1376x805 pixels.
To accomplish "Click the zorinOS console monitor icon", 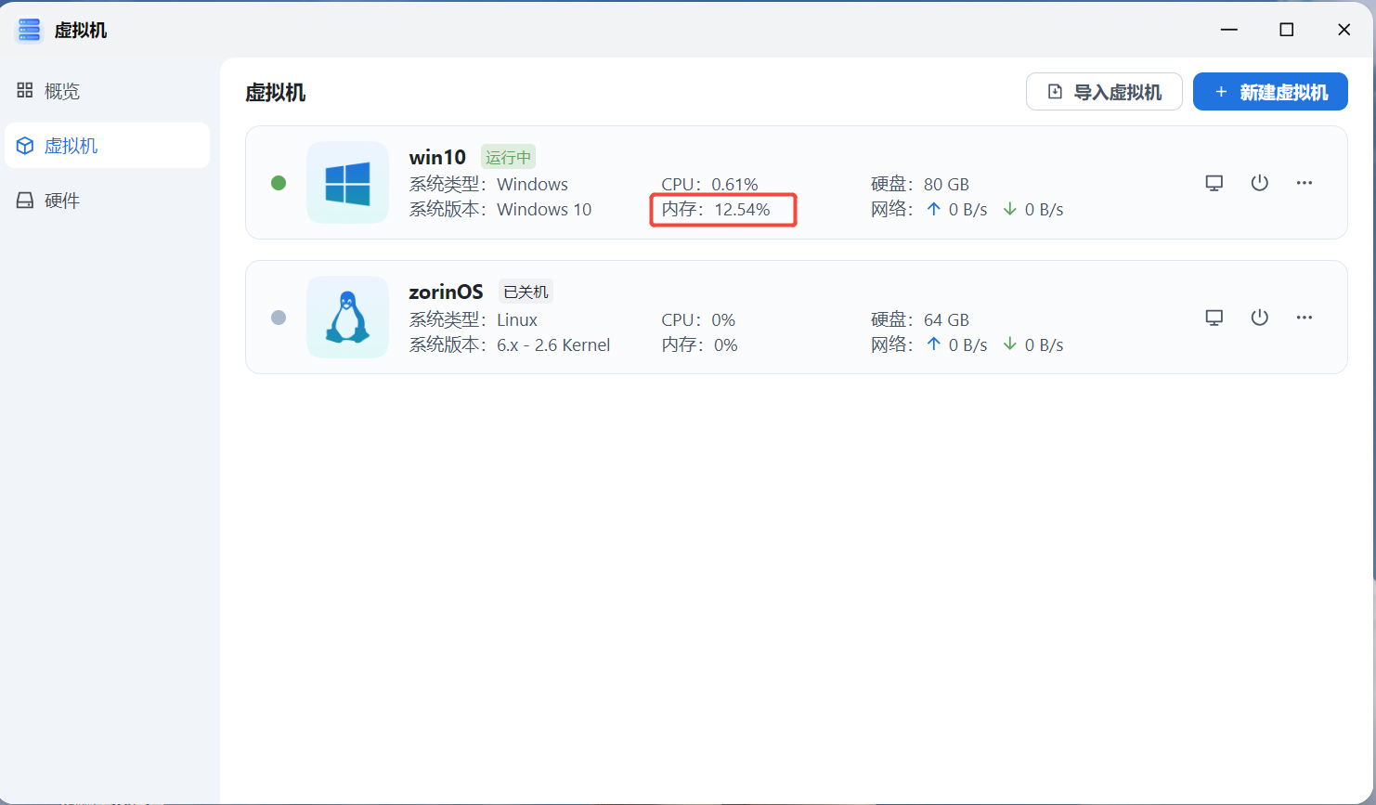I will pos(1214,318).
